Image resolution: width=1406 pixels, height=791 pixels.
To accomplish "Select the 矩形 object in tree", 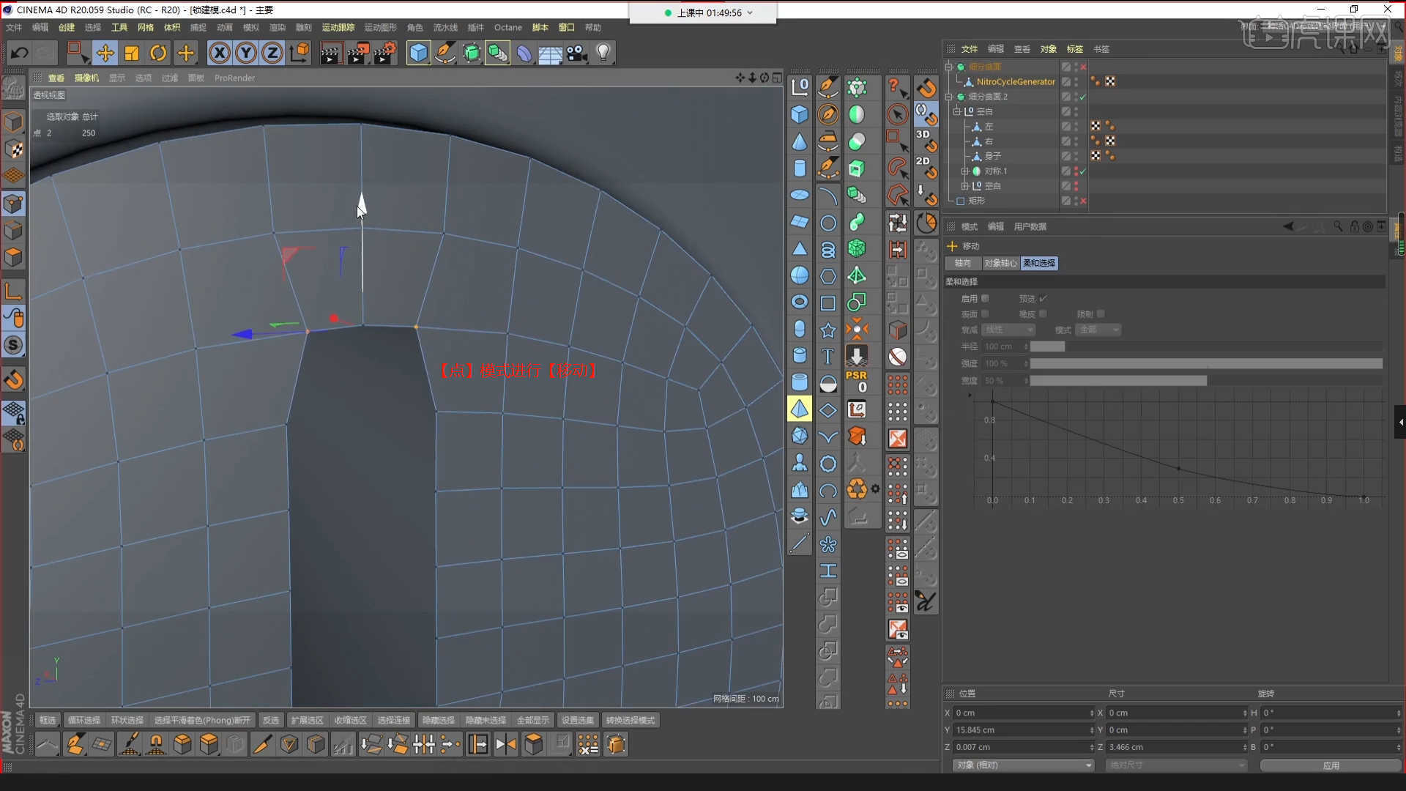I will click(976, 201).
